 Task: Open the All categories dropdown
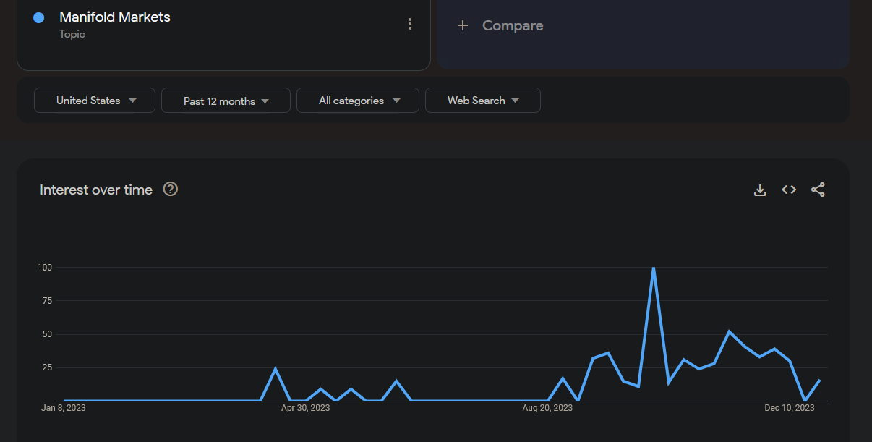pos(358,101)
